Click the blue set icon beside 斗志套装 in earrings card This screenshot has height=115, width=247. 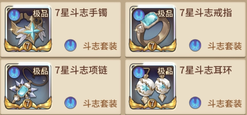195,103
